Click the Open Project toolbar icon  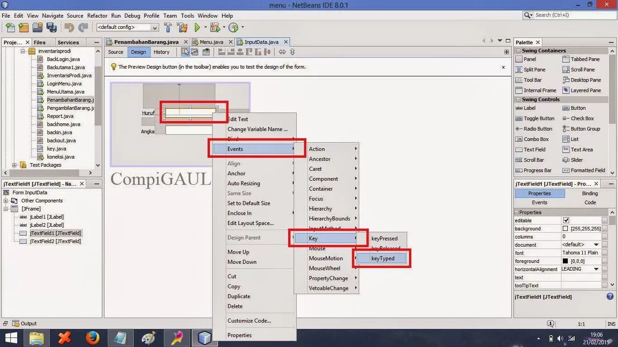point(37,28)
